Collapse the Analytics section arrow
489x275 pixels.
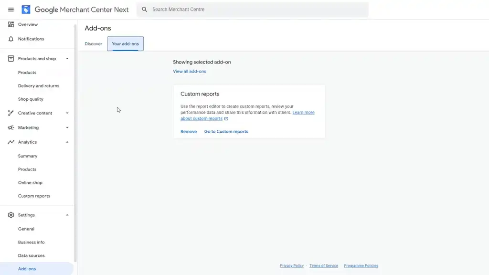pos(67,142)
